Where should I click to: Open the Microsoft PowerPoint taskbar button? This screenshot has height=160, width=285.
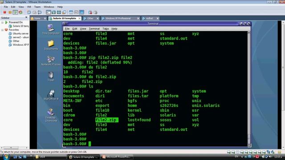pos(117,157)
